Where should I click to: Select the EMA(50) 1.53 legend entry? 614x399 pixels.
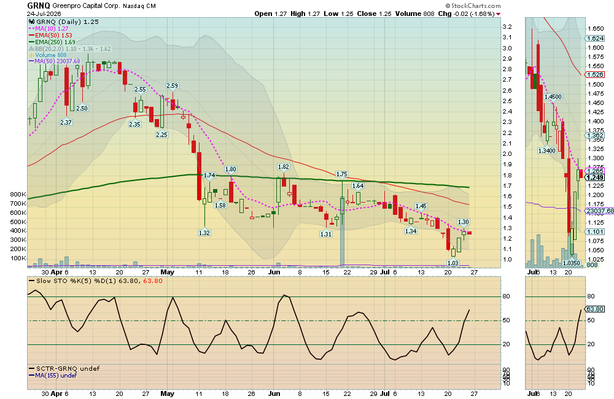coord(50,35)
